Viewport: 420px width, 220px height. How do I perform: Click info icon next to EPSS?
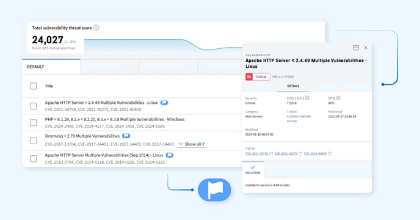pos(338,98)
